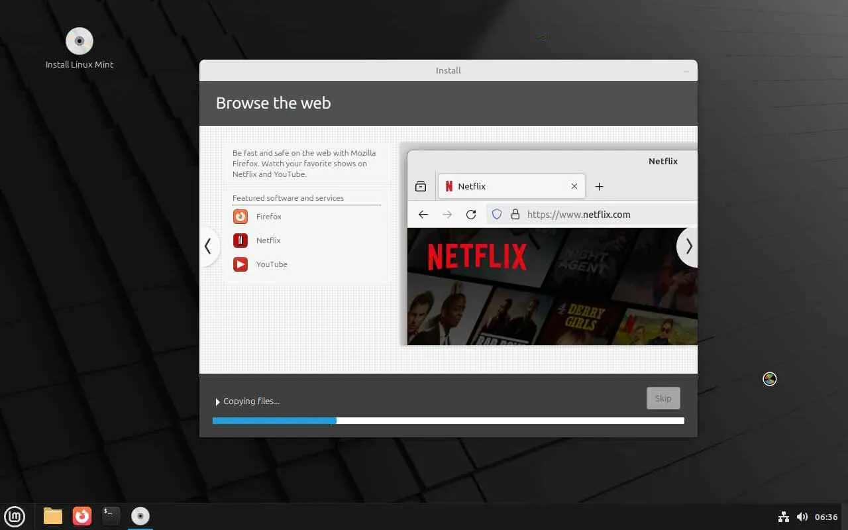
Task: Open the clock showing 06:36
Action: coord(826,517)
